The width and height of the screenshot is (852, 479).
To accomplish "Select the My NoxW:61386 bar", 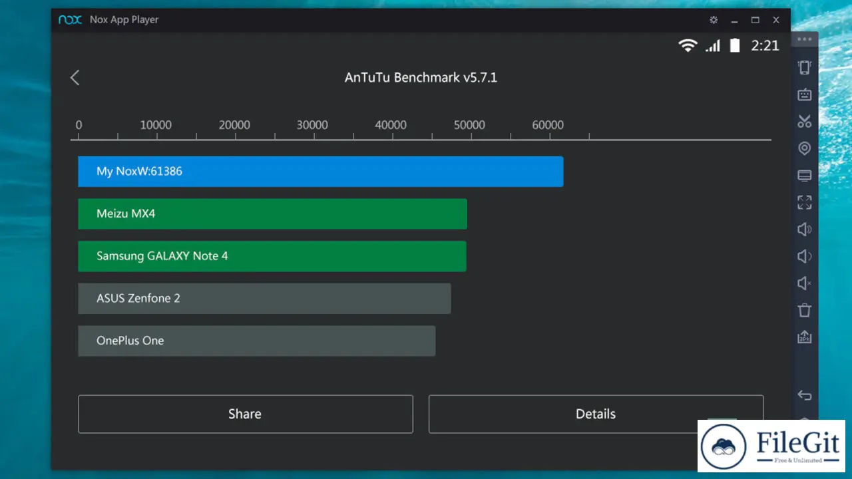I will coord(321,171).
